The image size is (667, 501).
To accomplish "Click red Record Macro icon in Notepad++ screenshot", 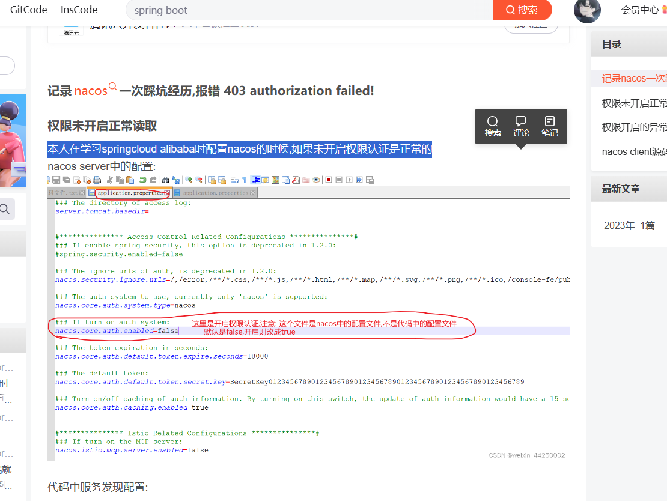I will (329, 180).
